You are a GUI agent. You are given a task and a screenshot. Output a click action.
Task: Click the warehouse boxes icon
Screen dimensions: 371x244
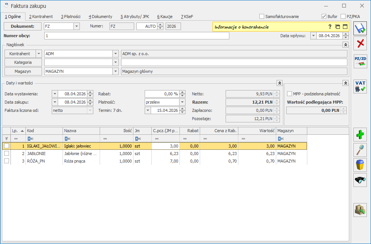[360, 210]
